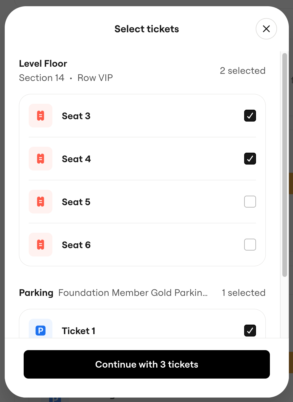
Task: Check the Seat 5 checkbox
Action: pyautogui.click(x=250, y=202)
